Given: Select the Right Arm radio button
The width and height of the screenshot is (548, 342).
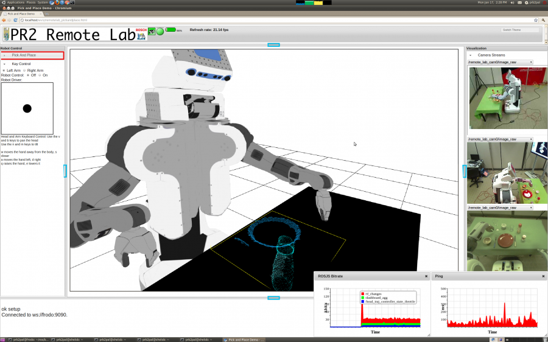Looking at the screenshot, I should pos(24,71).
